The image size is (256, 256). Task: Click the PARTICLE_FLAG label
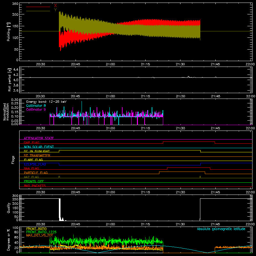tap(36, 172)
